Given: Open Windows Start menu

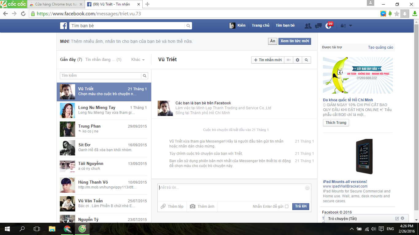Looking at the screenshot, I should click(x=7, y=229).
